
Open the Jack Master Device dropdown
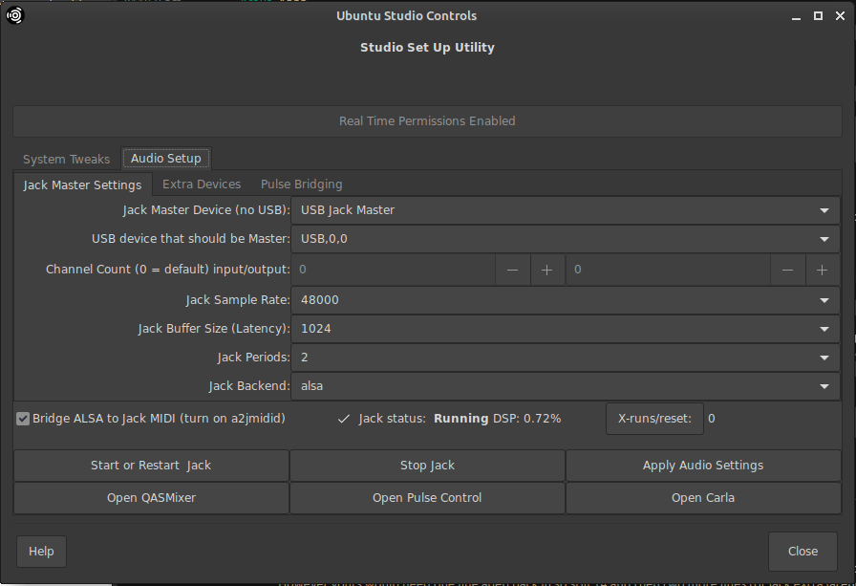point(565,210)
